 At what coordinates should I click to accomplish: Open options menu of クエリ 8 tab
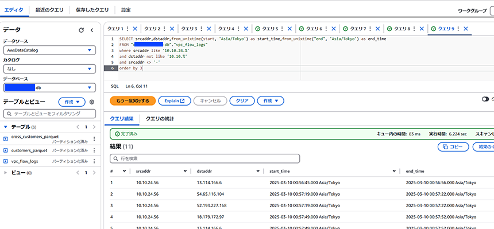(414, 29)
